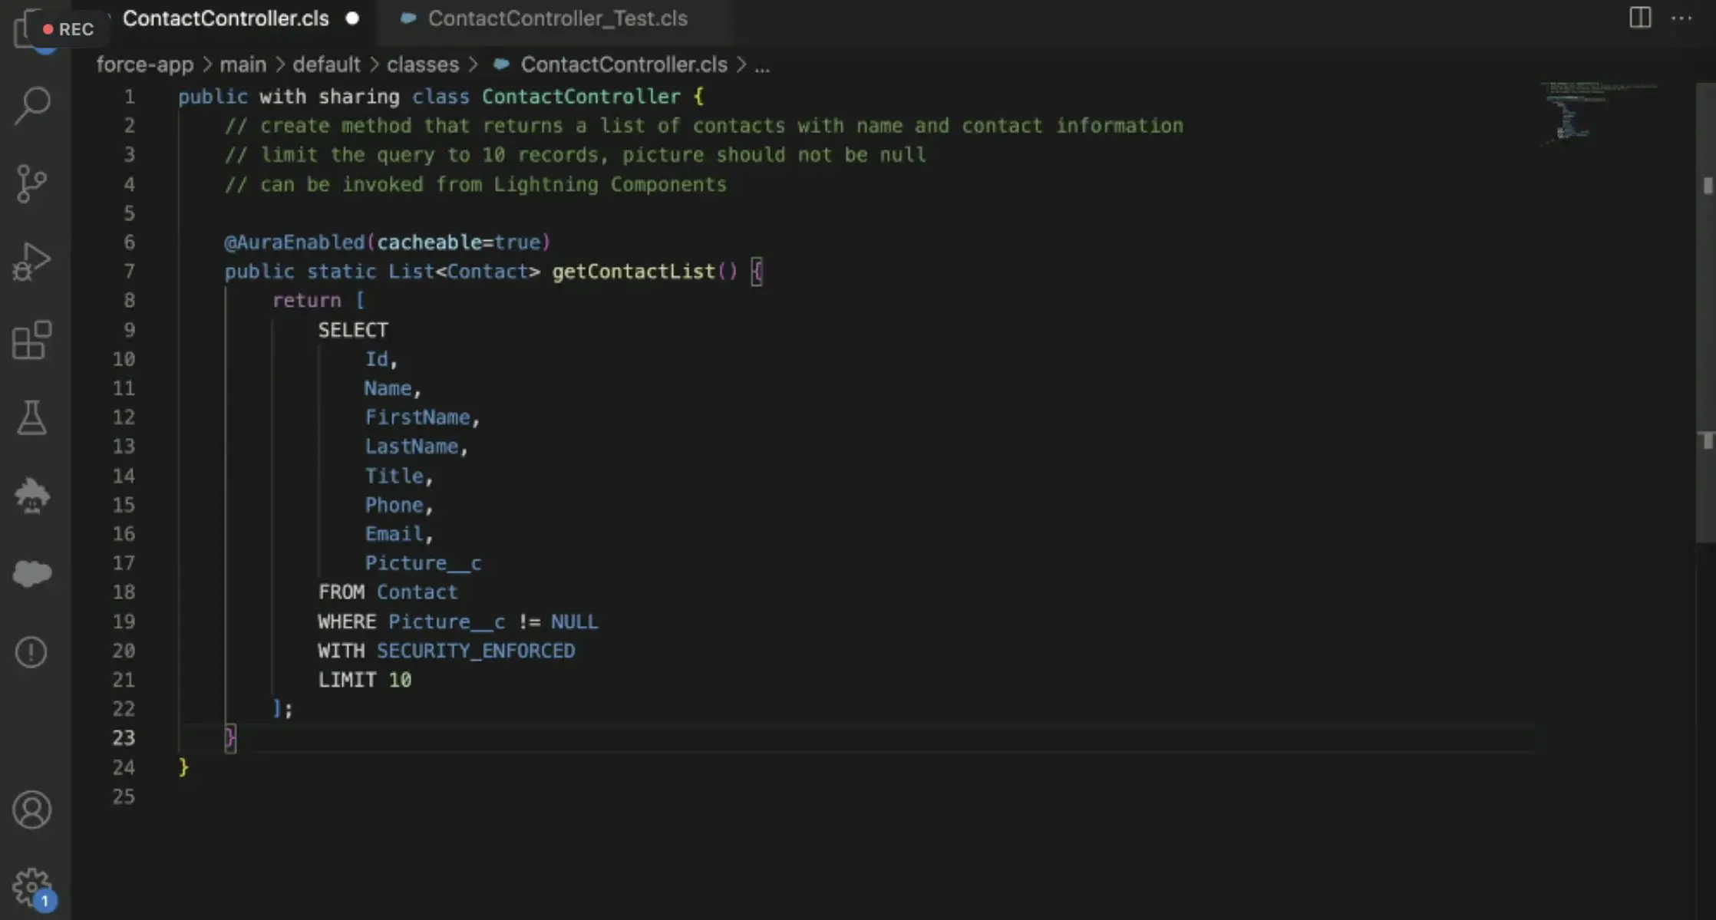Click SELECT keyword on line 9
The height and width of the screenshot is (920, 1716).
click(x=353, y=330)
